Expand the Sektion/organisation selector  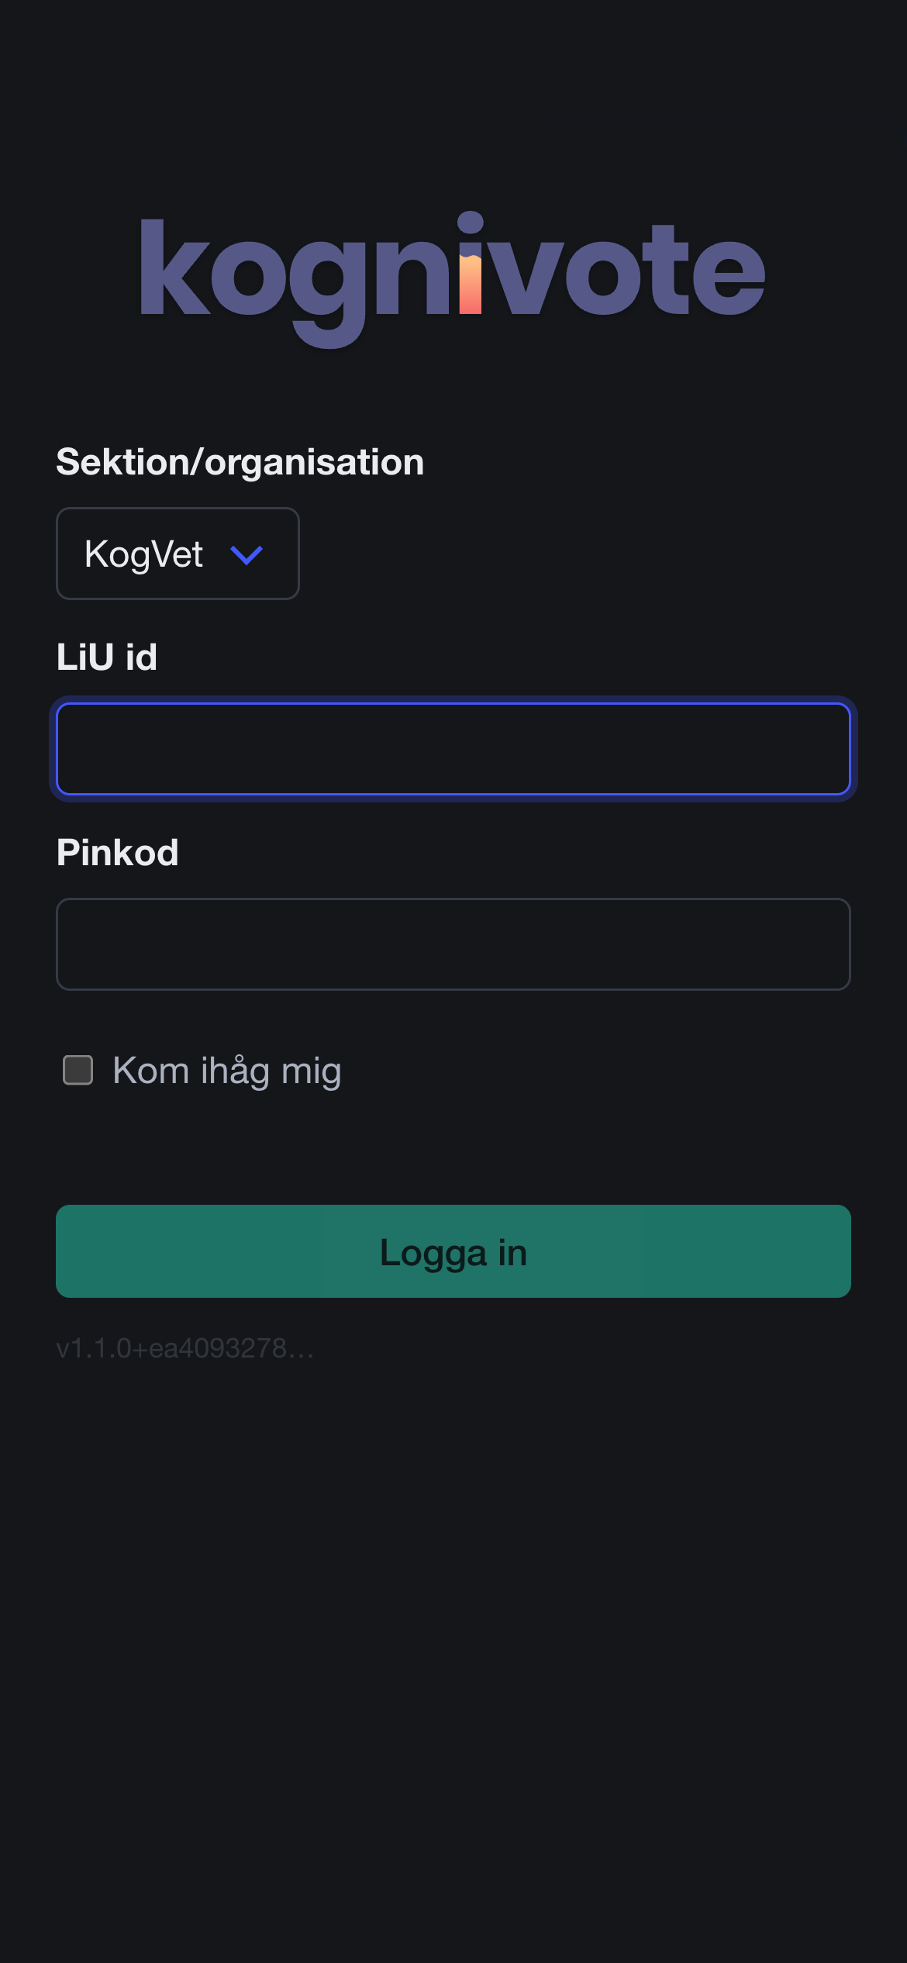178,554
